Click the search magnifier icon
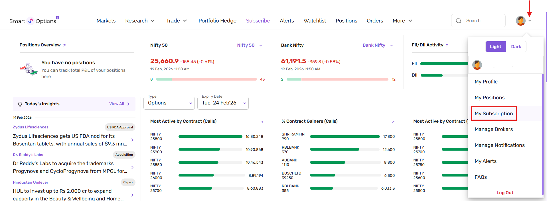 [x=459, y=21]
